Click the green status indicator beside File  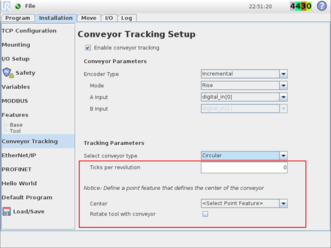[x=18, y=7]
